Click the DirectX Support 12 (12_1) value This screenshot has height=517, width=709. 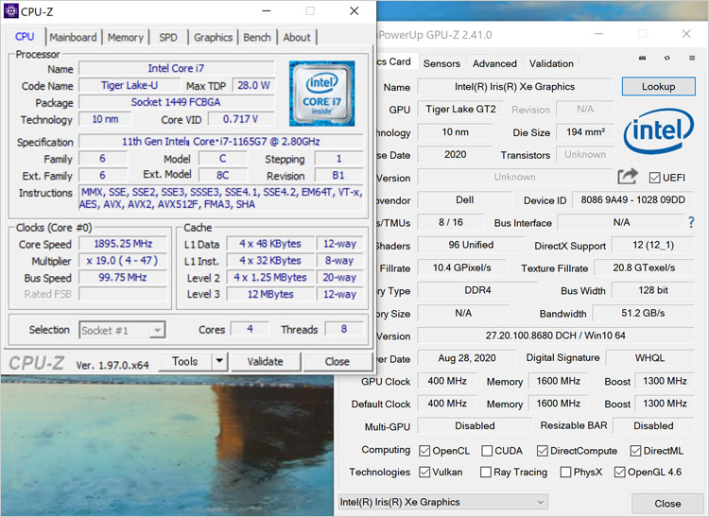(x=653, y=245)
